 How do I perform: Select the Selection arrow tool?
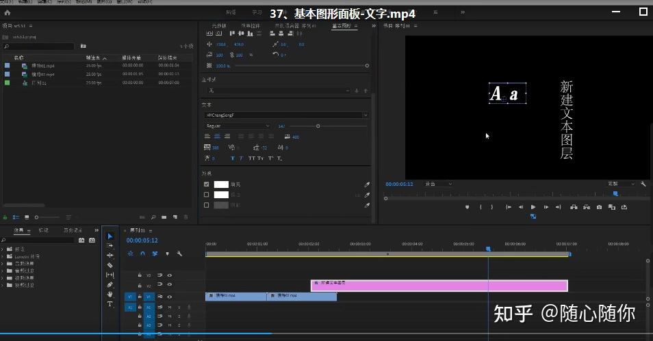click(x=110, y=236)
